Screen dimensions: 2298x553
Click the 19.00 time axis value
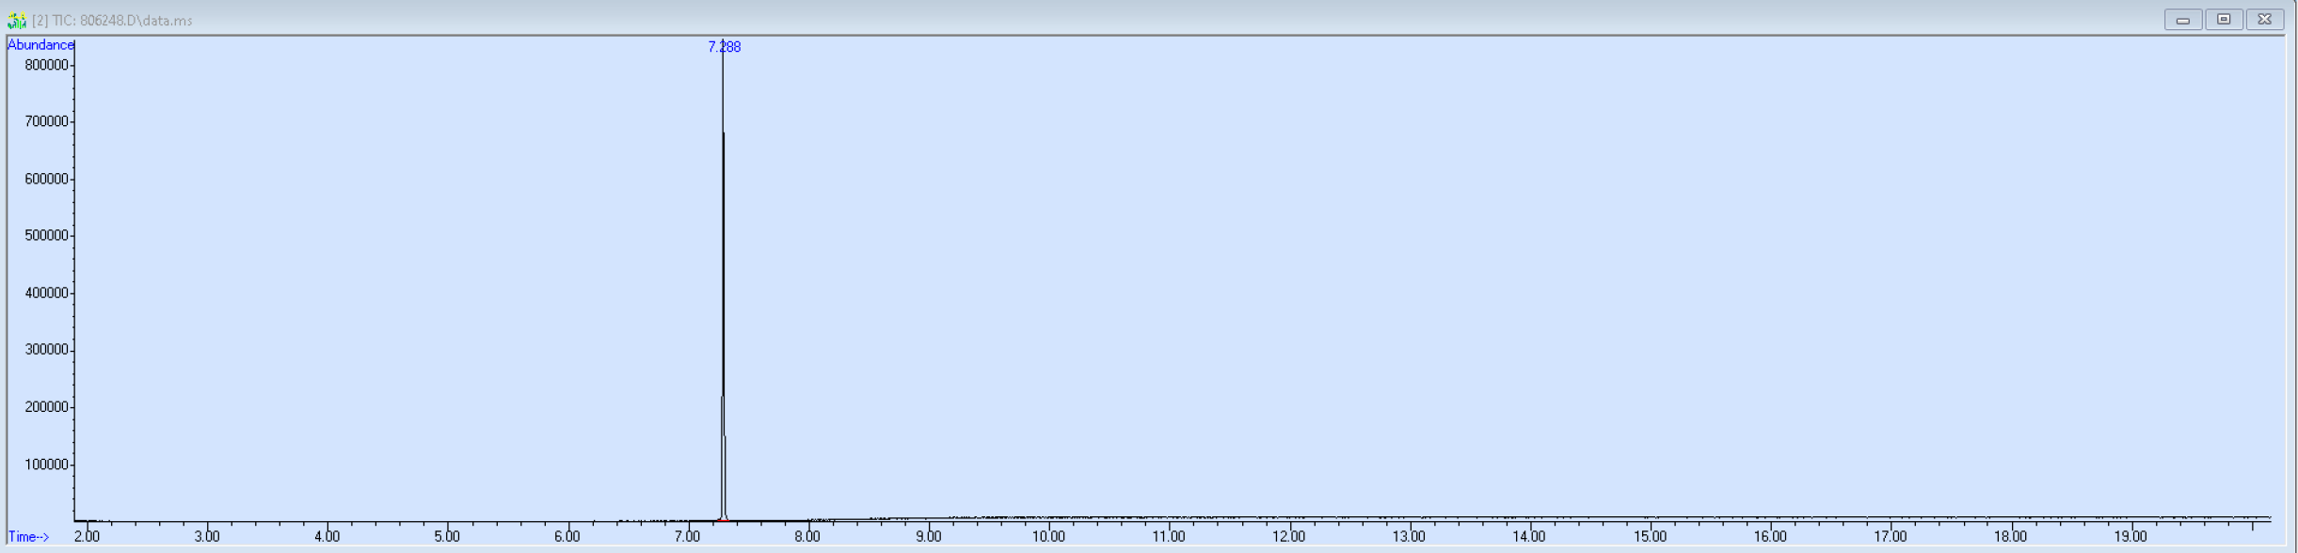2130,536
